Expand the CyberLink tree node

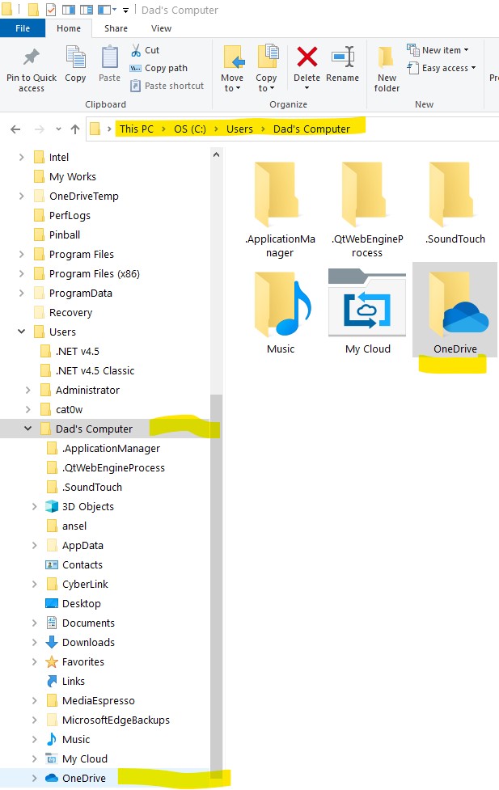tap(34, 585)
